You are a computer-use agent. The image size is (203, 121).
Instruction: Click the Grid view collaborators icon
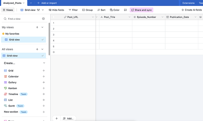click(38, 10)
